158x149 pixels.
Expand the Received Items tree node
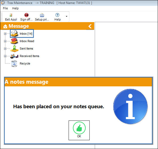[5, 56]
